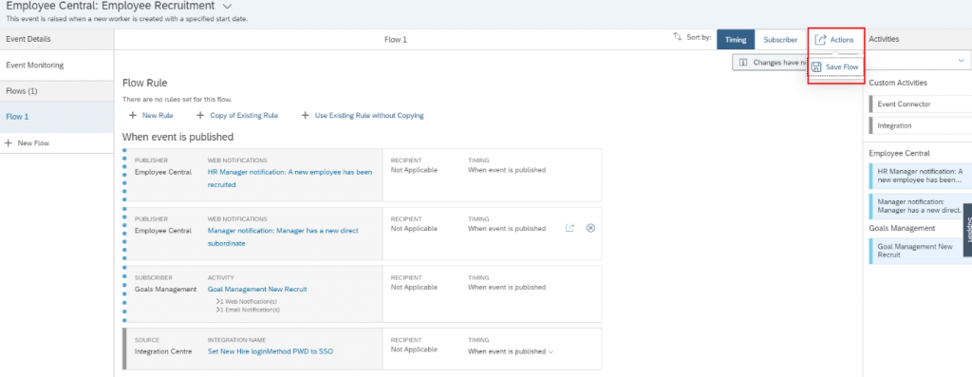Remove the Manager notification row with X icon
The height and width of the screenshot is (377, 972).
tap(590, 228)
